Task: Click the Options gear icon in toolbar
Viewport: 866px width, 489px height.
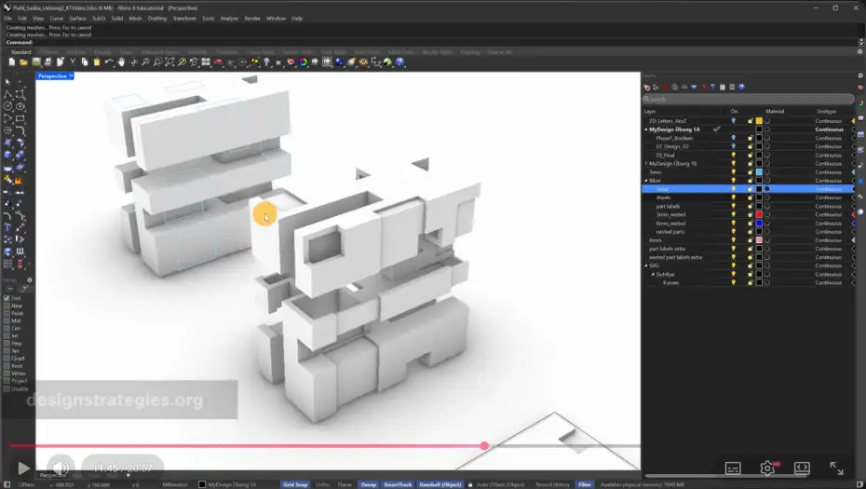Action: click(x=363, y=62)
